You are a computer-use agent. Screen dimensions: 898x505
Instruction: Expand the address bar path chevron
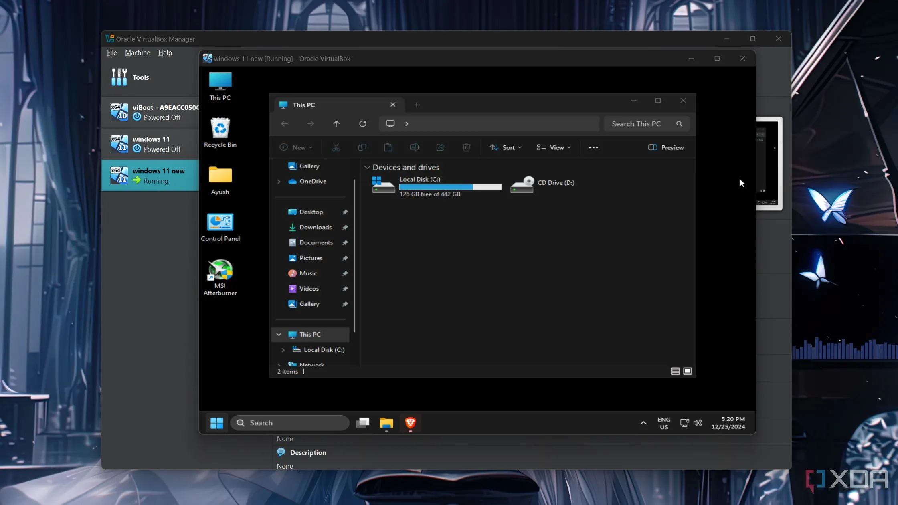tap(407, 123)
